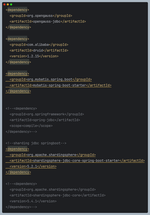Click the compile scope value
This screenshot has height=215, width=150.
(x=30, y=126)
